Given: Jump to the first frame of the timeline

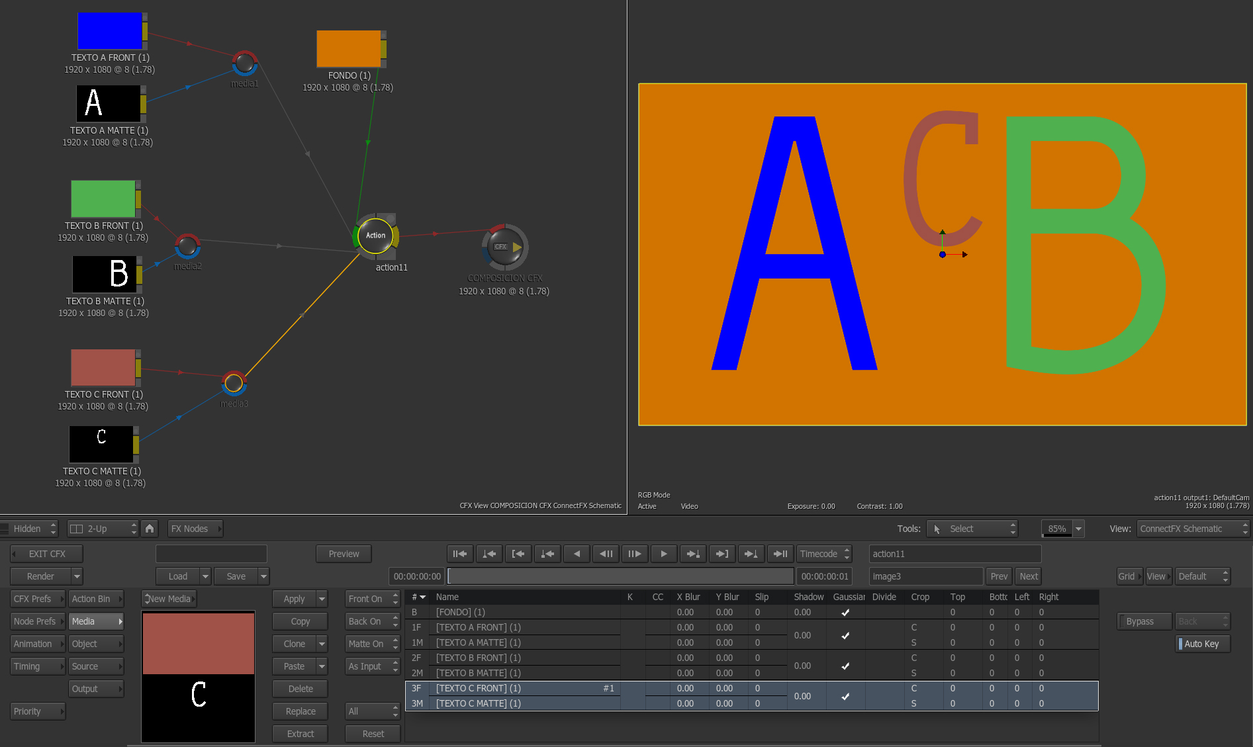Looking at the screenshot, I should point(460,554).
